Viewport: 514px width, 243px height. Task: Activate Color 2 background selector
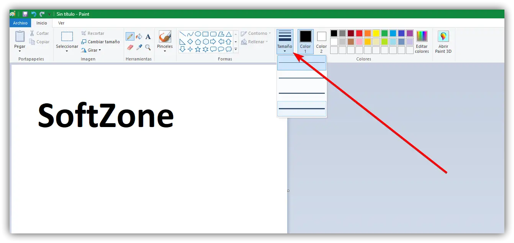(321, 42)
